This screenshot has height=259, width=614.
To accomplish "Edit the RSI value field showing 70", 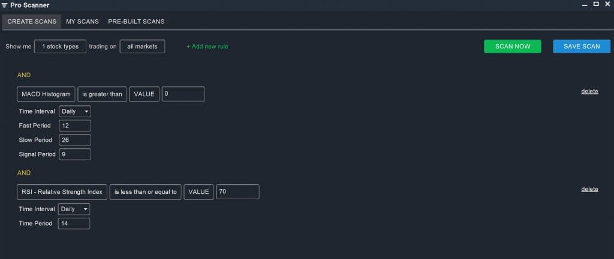I will (237, 192).
